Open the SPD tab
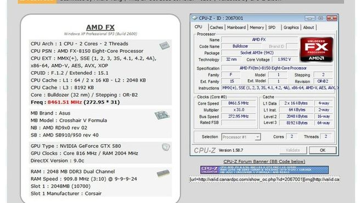362x203 pixels. pos(272,27)
